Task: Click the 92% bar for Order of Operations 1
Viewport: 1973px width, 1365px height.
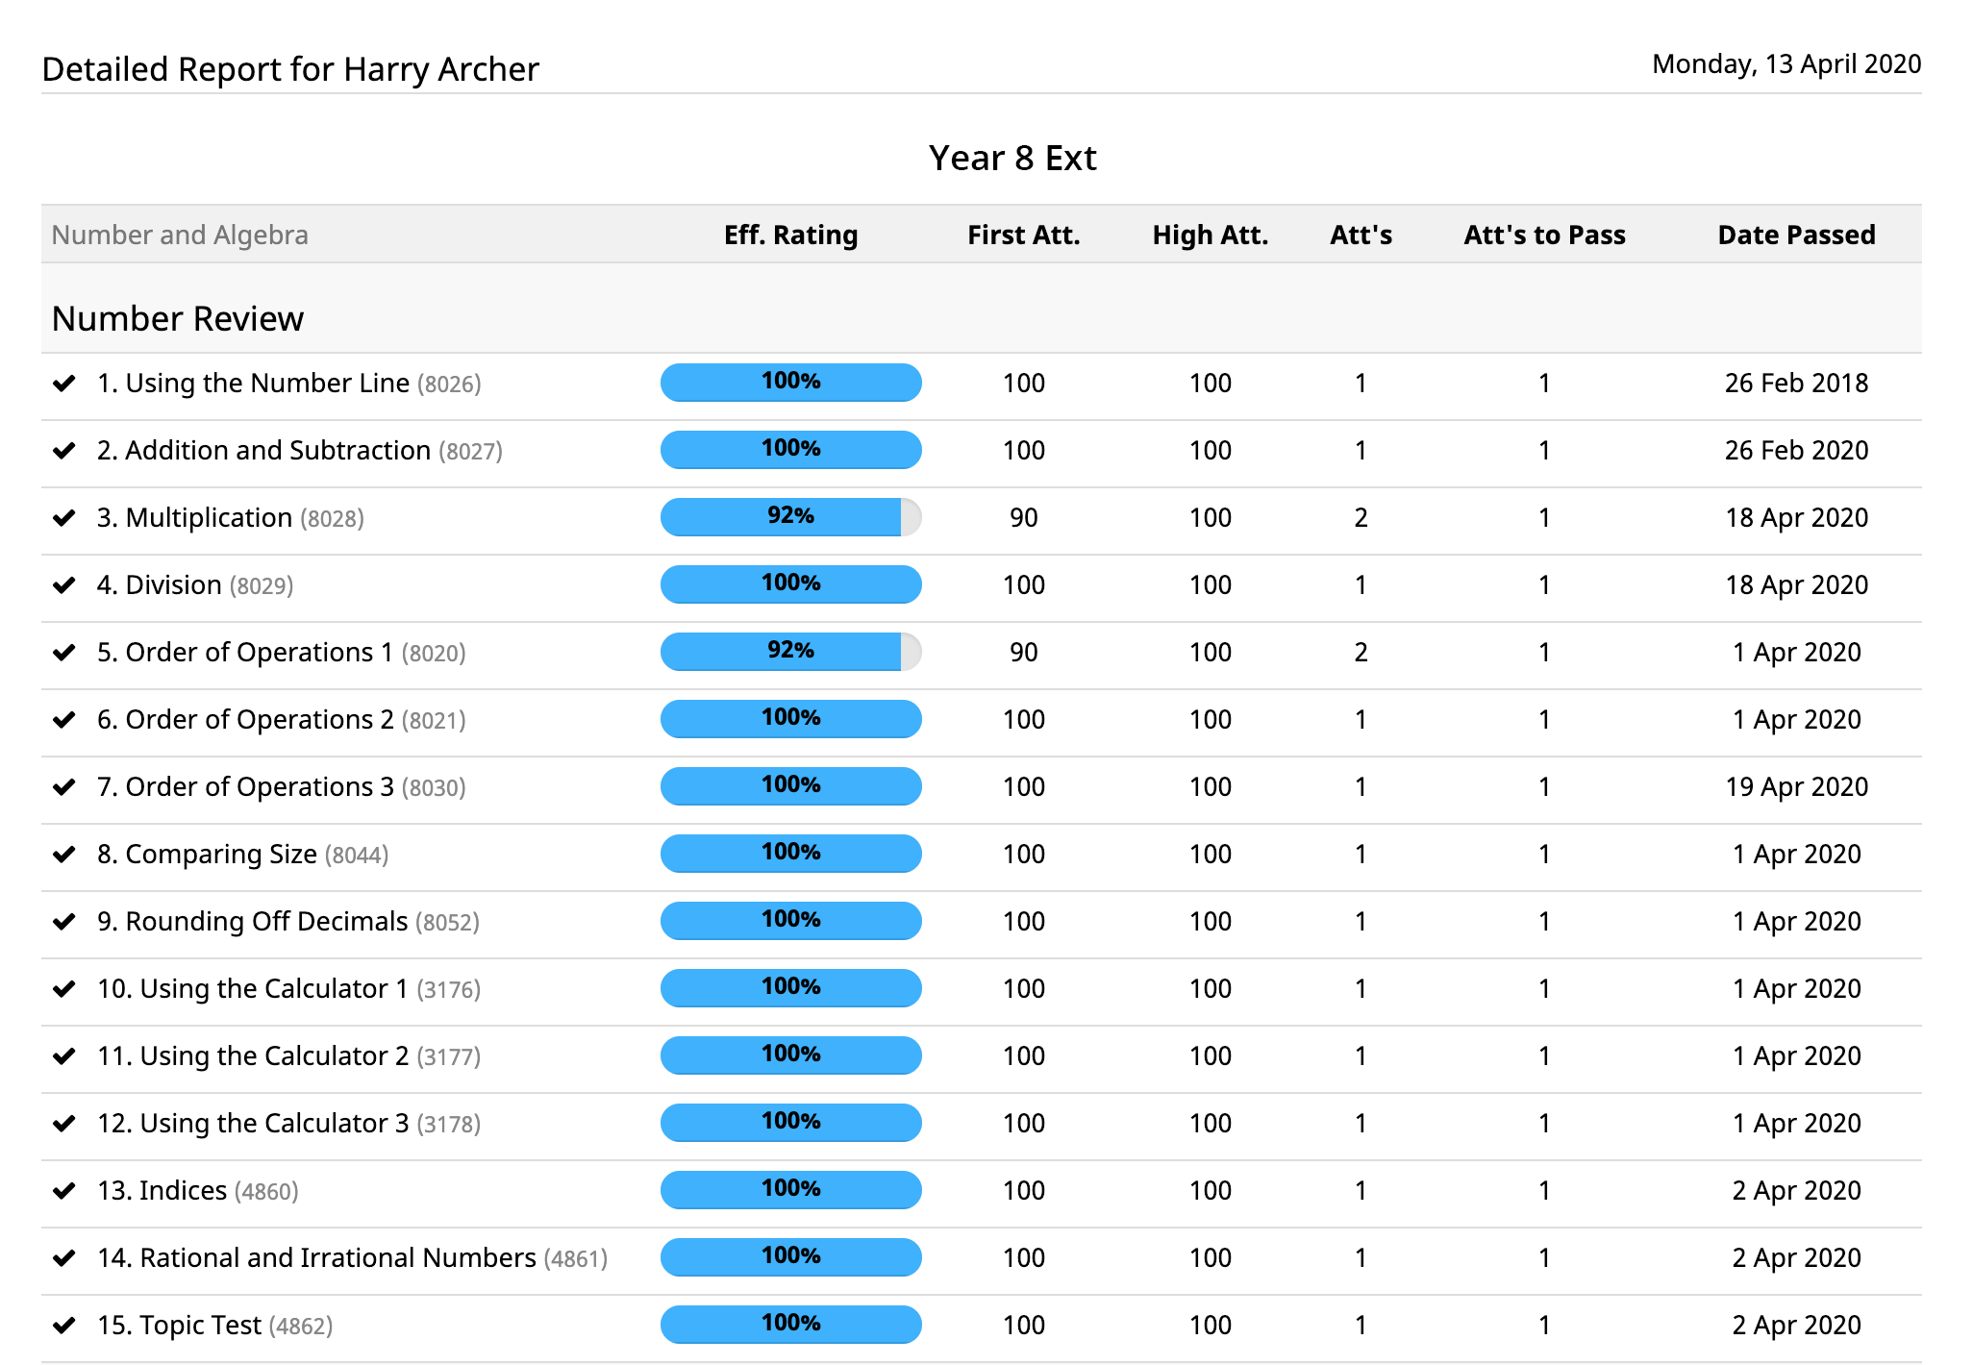Action: tap(790, 652)
